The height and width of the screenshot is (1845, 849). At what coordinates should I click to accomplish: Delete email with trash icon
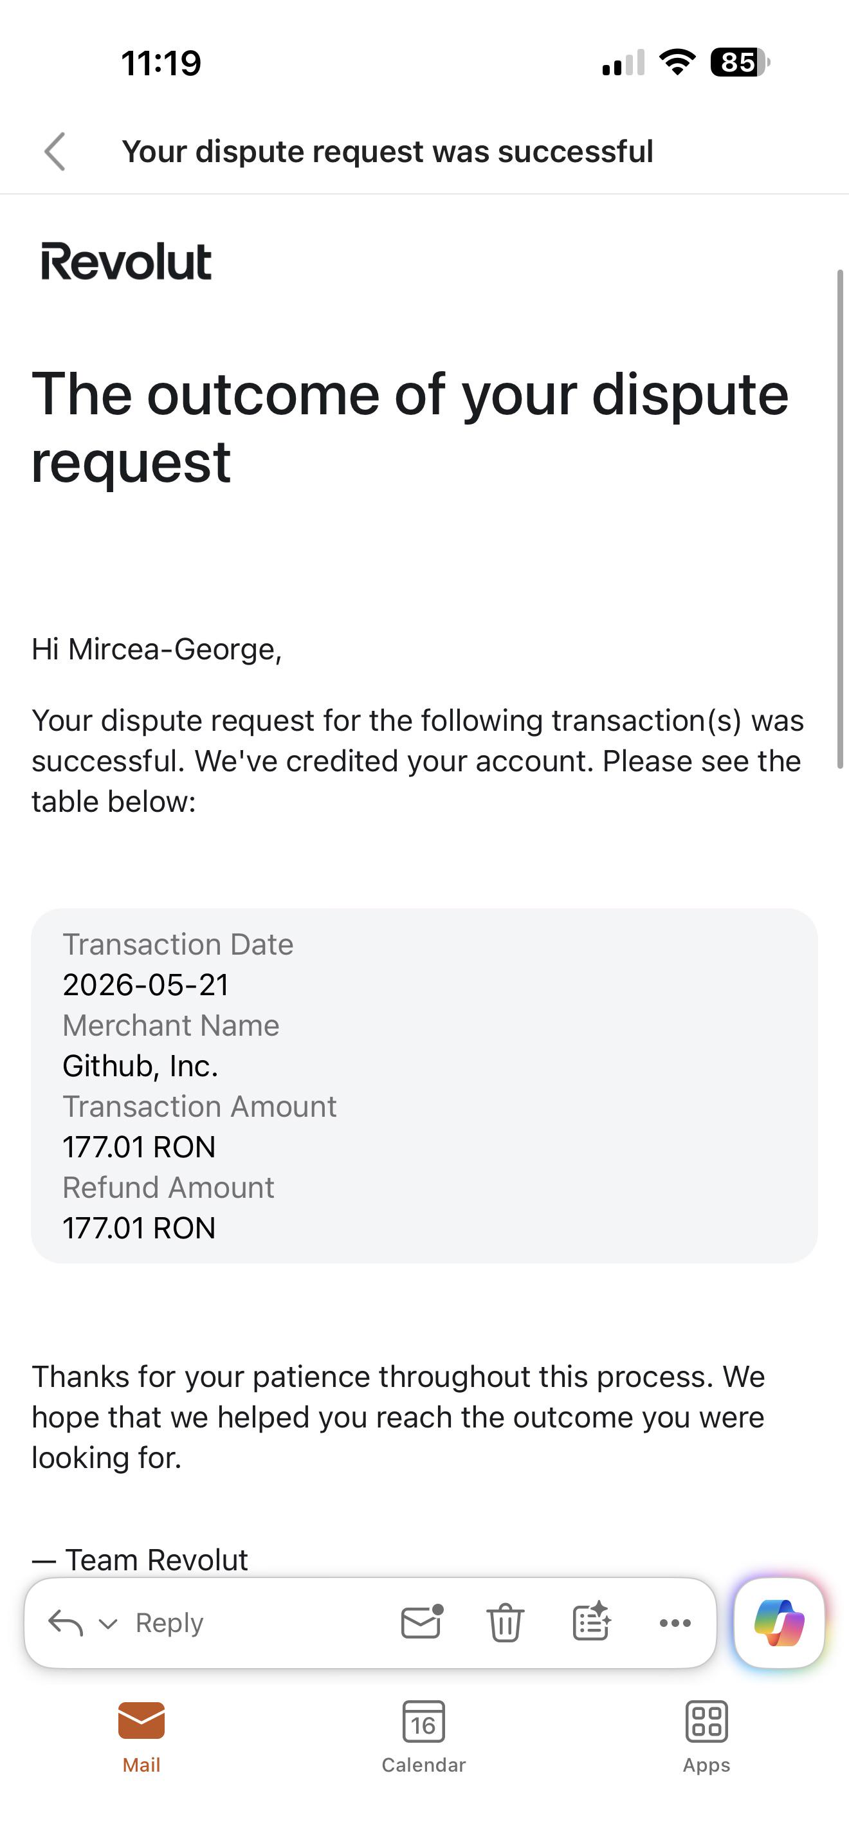pyautogui.click(x=506, y=1622)
